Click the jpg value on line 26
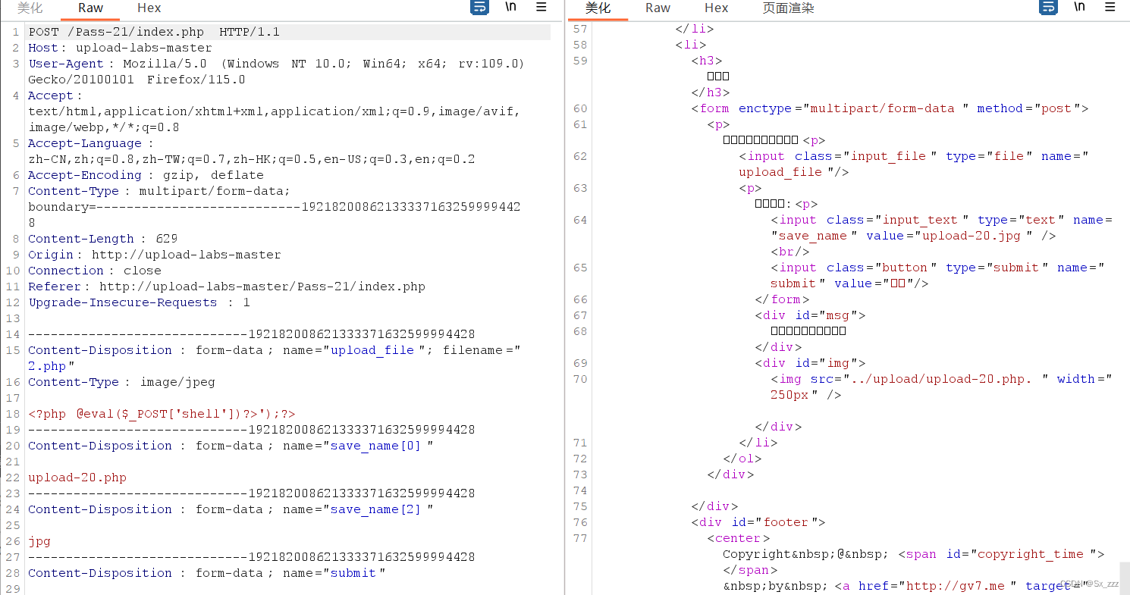 39,541
